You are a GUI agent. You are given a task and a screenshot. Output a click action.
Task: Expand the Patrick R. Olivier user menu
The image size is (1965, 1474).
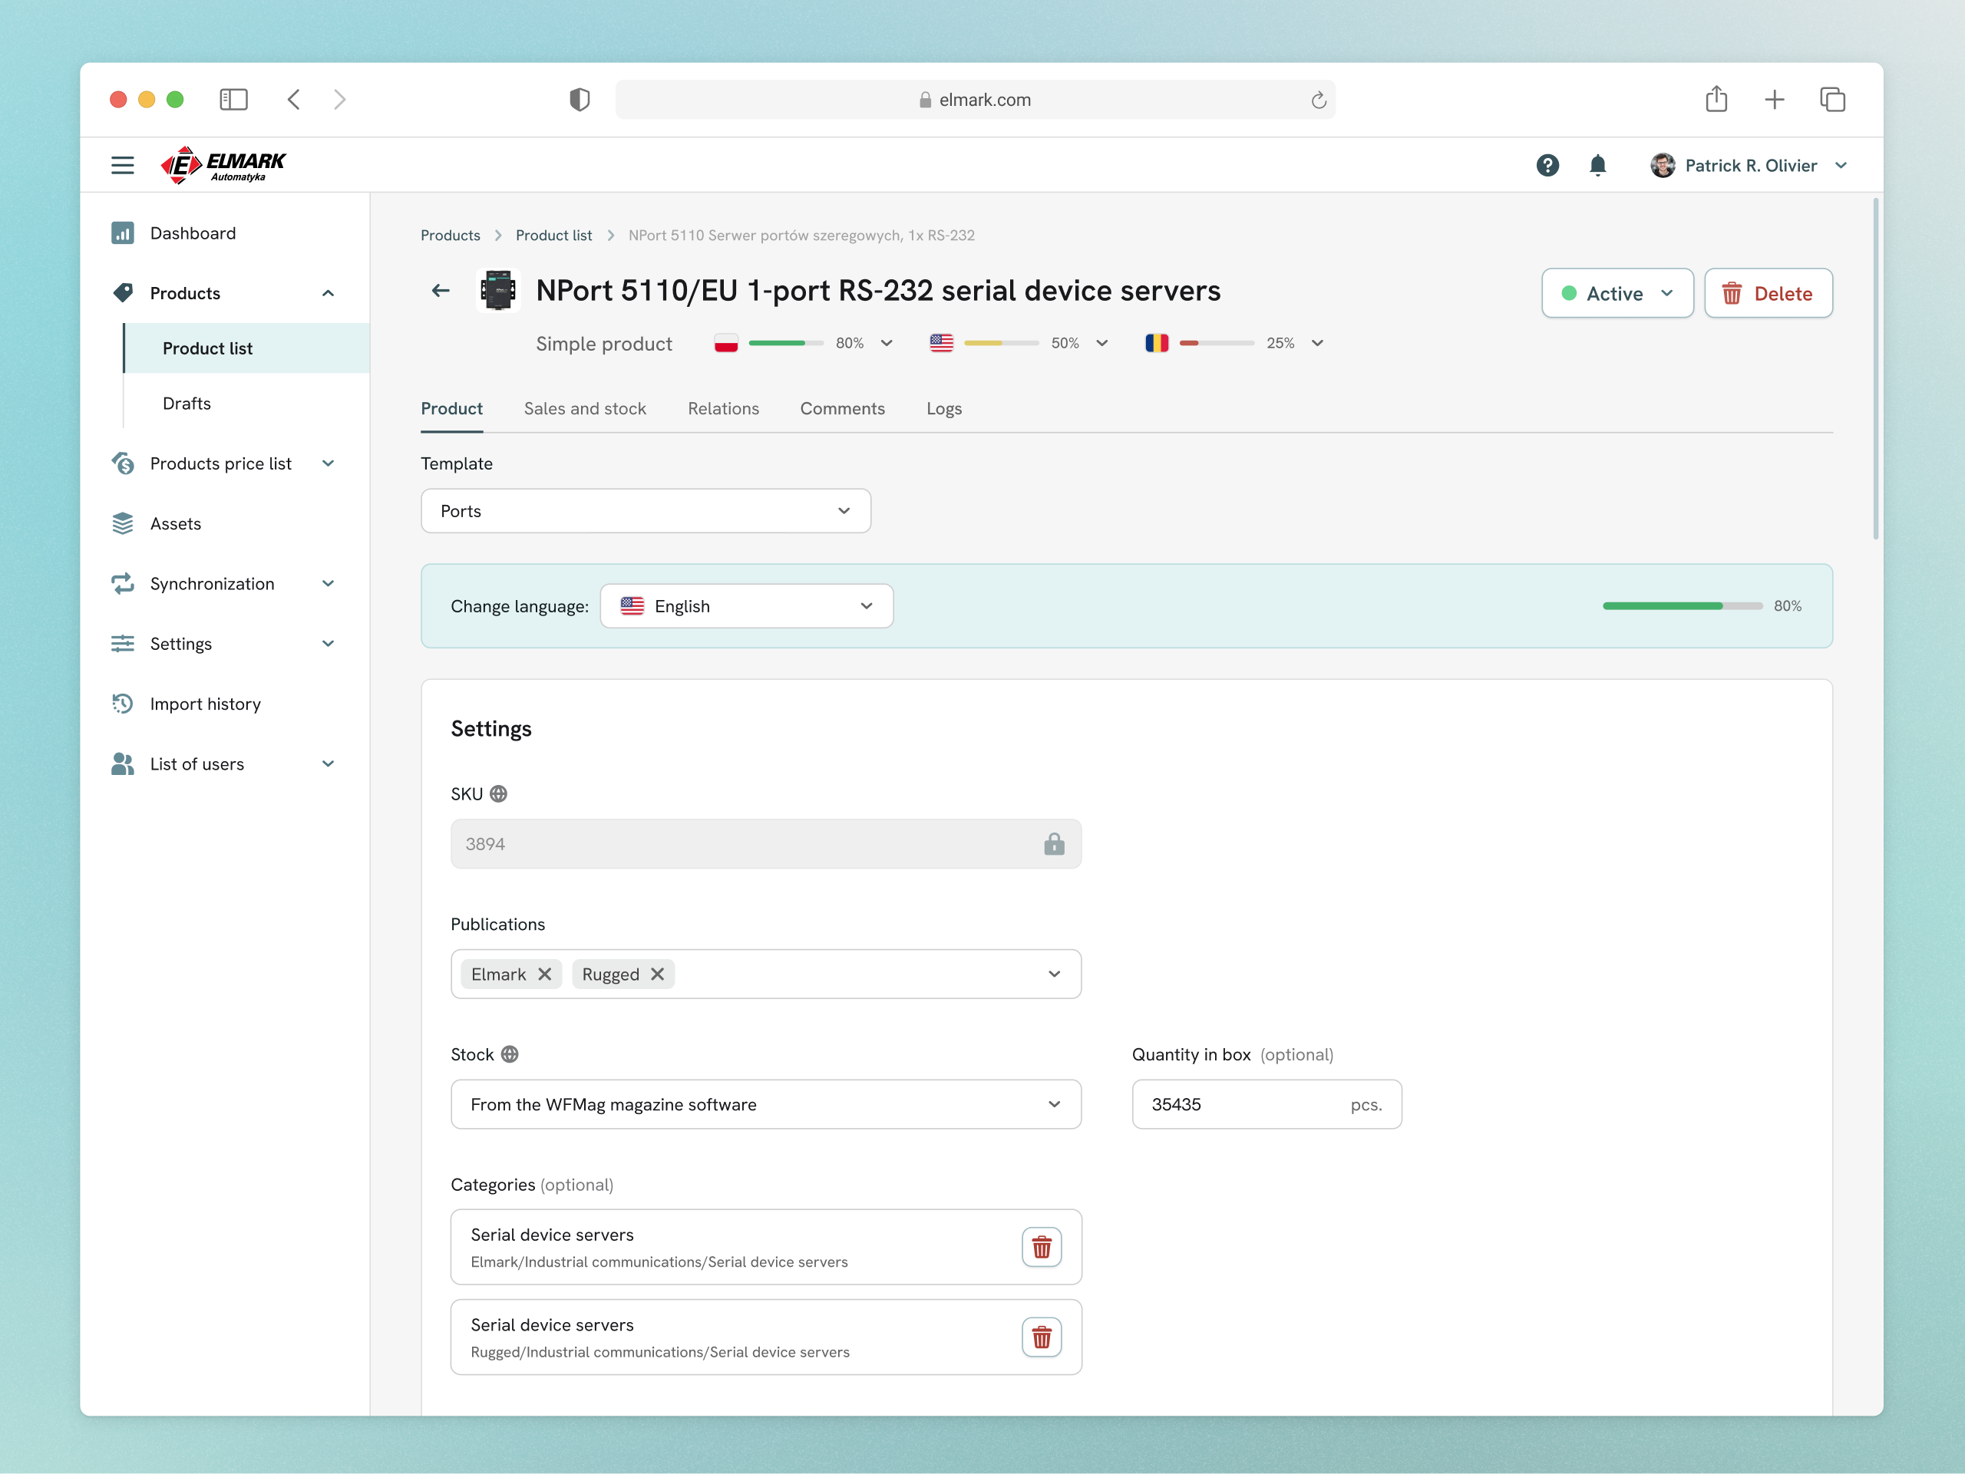point(1841,165)
